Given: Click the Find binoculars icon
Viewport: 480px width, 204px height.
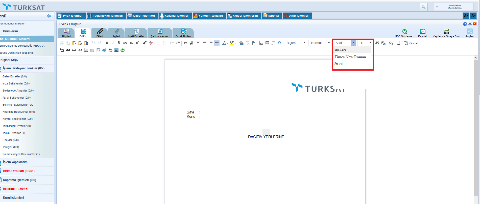Looking at the screenshot, I should coord(377,43).
